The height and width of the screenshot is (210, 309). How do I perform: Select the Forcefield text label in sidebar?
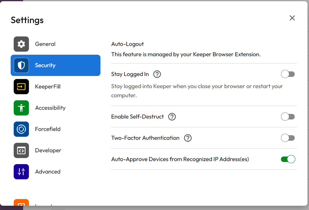(x=48, y=129)
